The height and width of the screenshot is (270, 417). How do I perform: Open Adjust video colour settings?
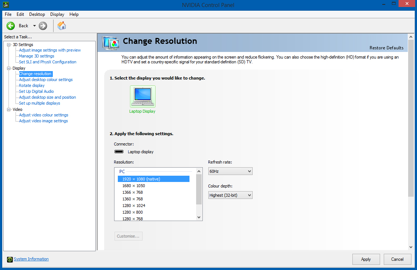click(x=44, y=115)
